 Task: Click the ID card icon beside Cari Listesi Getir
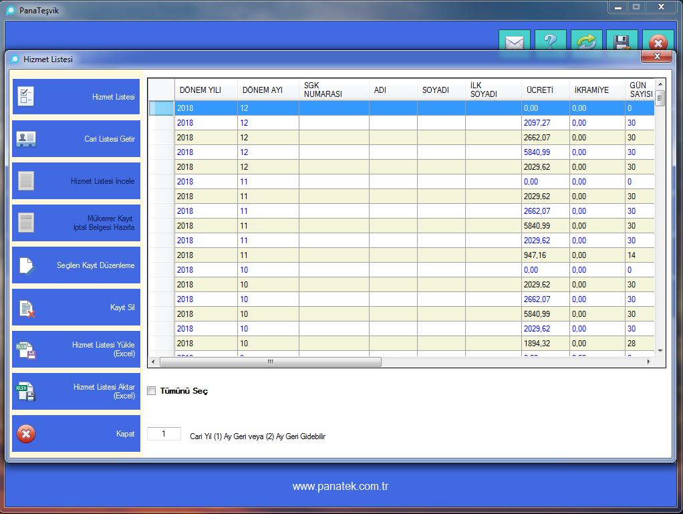26,139
